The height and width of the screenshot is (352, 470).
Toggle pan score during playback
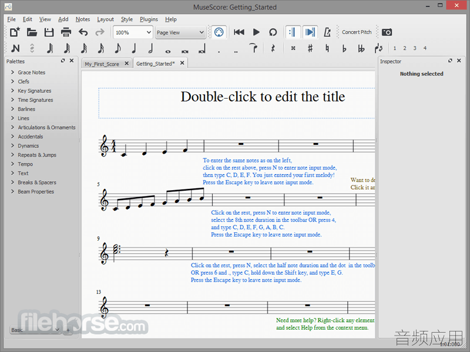tap(310, 32)
